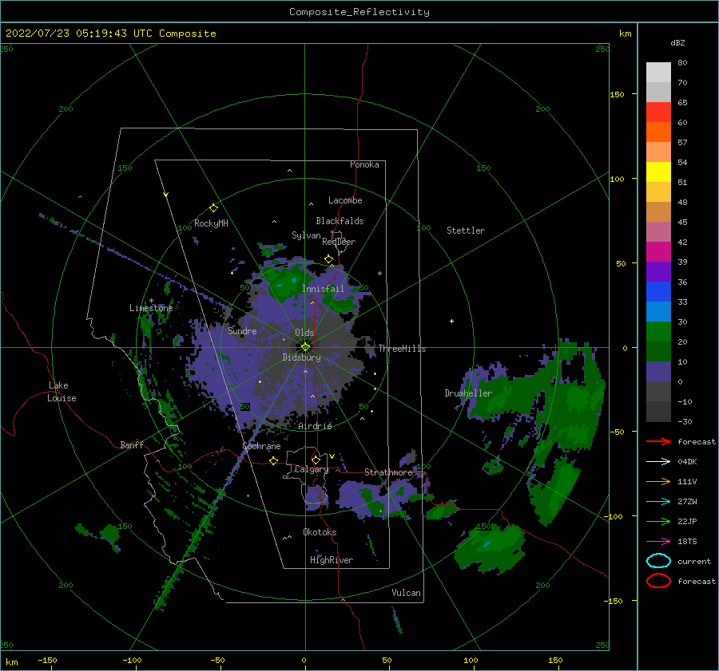Click the Stettler city label
This screenshot has width=719, height=671.
tap(466, 231)
